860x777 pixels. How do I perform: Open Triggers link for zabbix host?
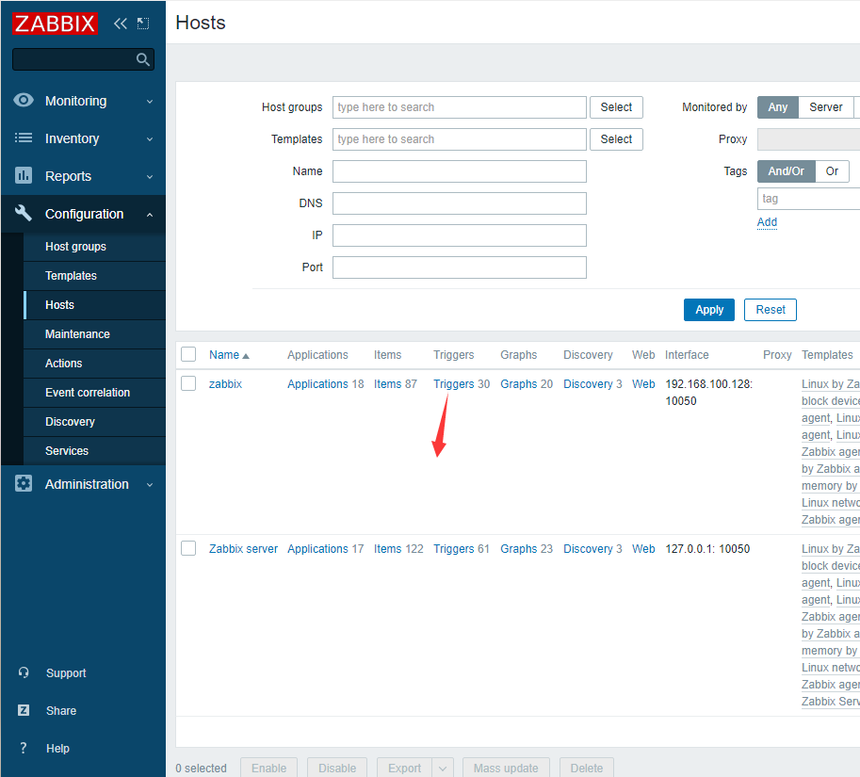pos(453,384)
